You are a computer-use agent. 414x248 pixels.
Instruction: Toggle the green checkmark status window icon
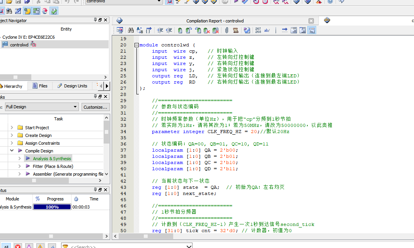tap(54, 11)
